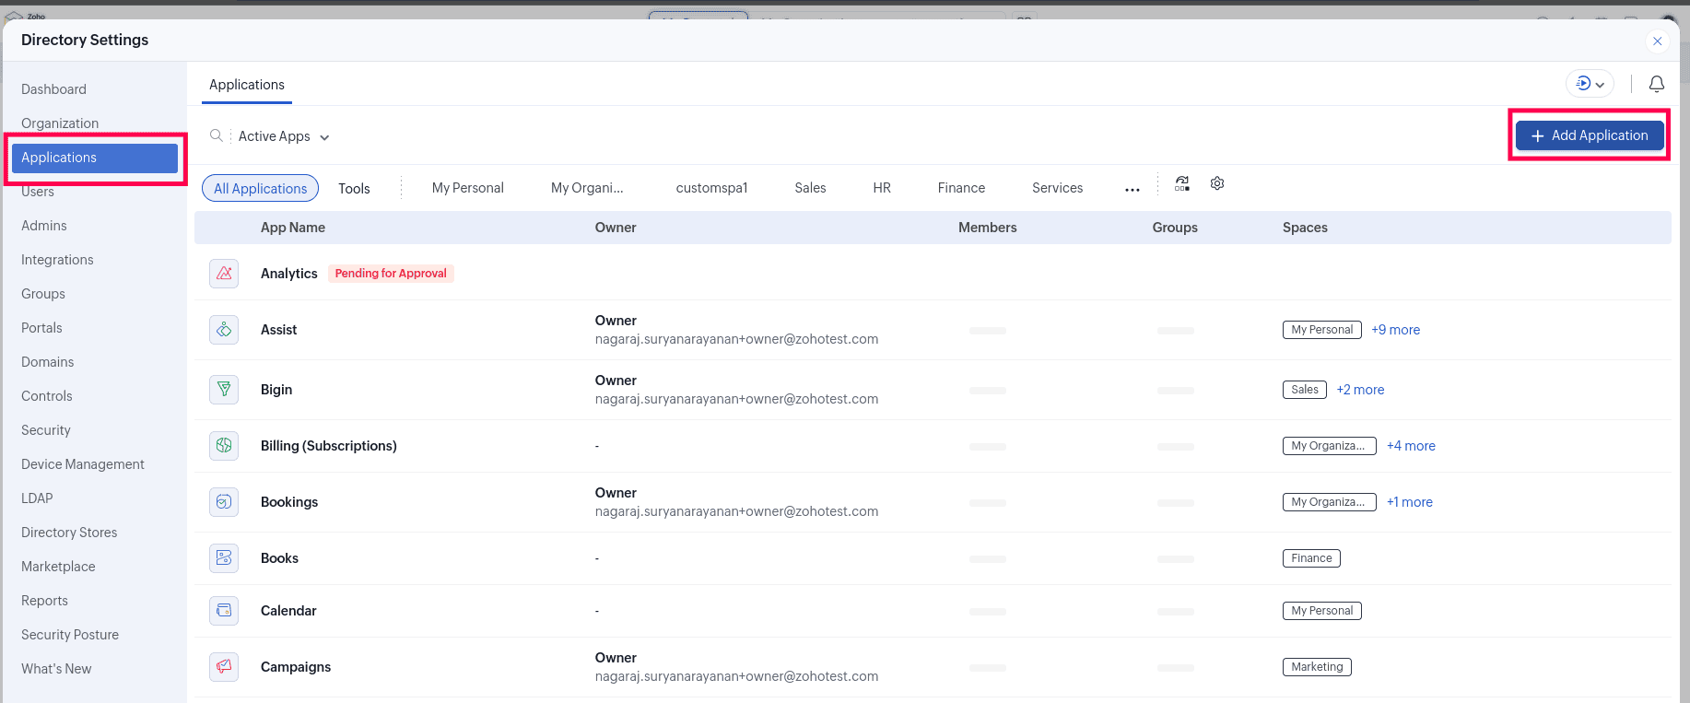Click the Analytics app icon
This screenshot has height=703, width=1690.
tap(224, 274)
